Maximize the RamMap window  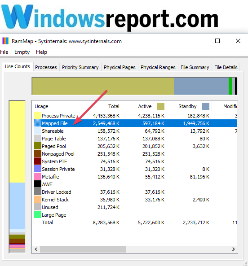pyautogui.click(x=217, y=41)
